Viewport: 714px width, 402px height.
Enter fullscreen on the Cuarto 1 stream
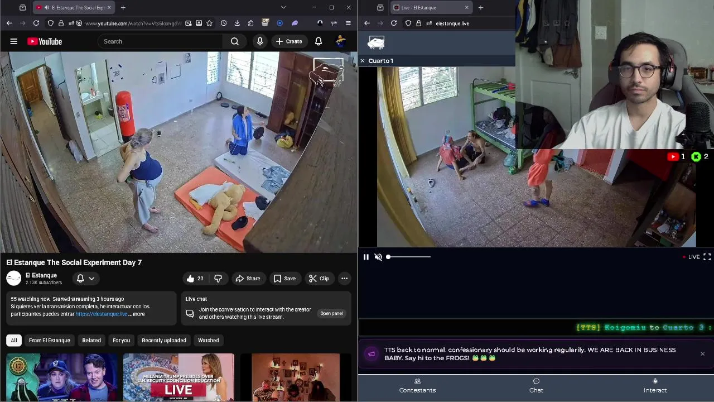click(x=707, y=257)
